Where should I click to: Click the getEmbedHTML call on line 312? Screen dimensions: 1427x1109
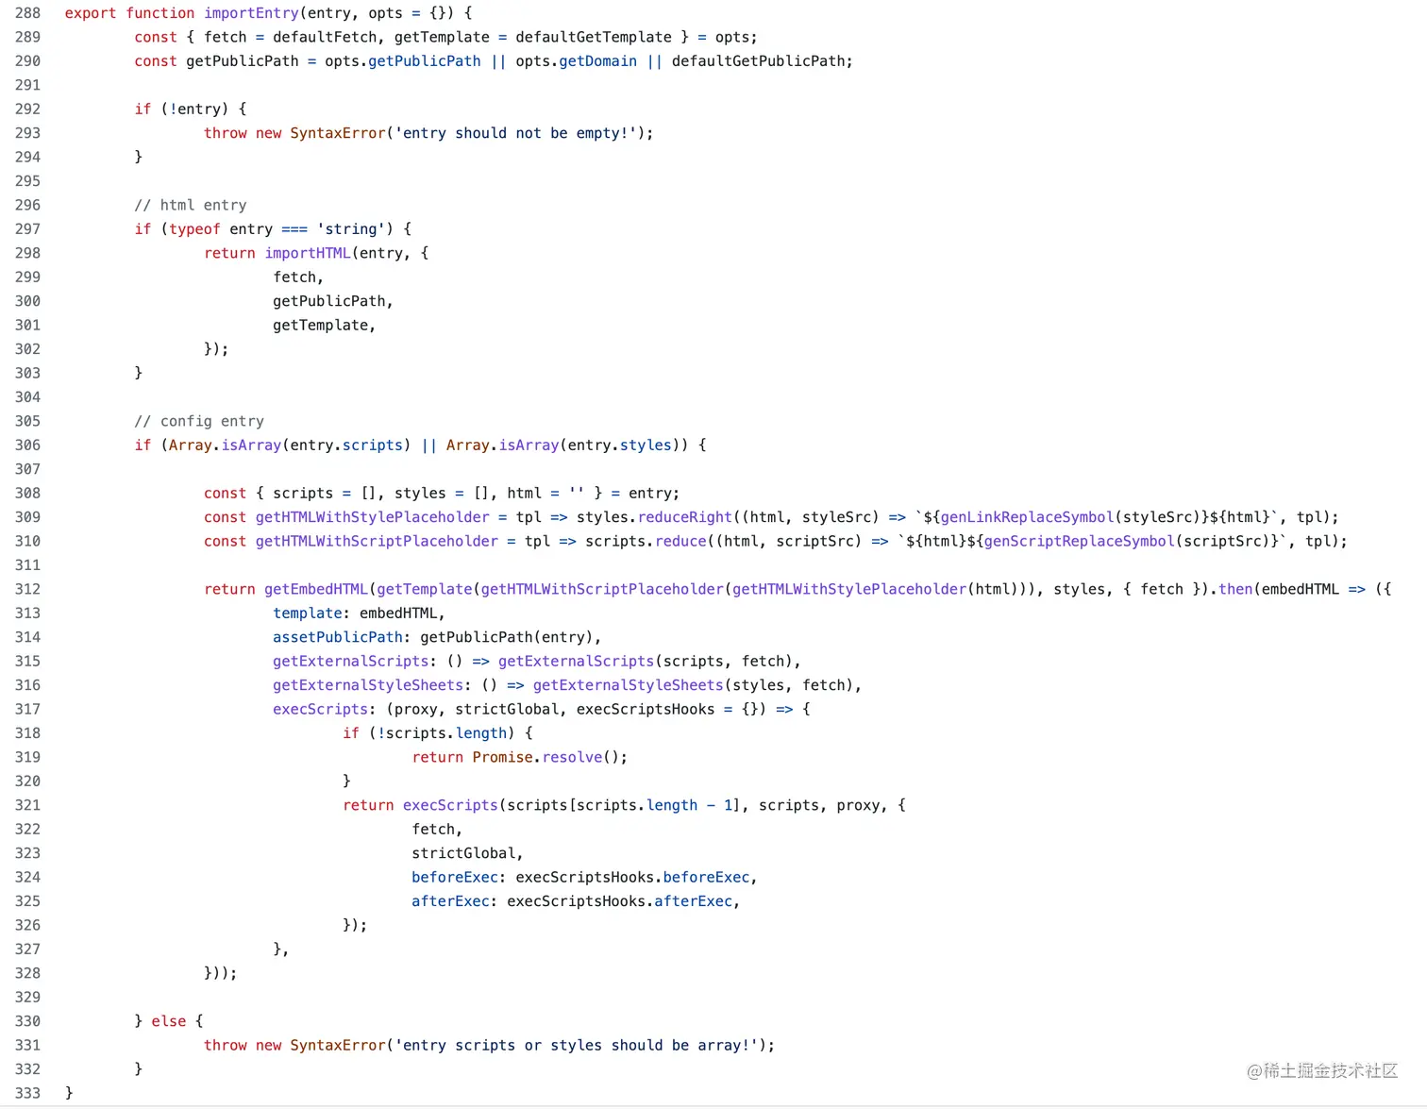316,590
